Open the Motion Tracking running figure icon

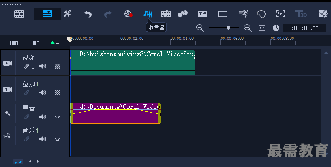pyautogui.click(x=243, y=14)
